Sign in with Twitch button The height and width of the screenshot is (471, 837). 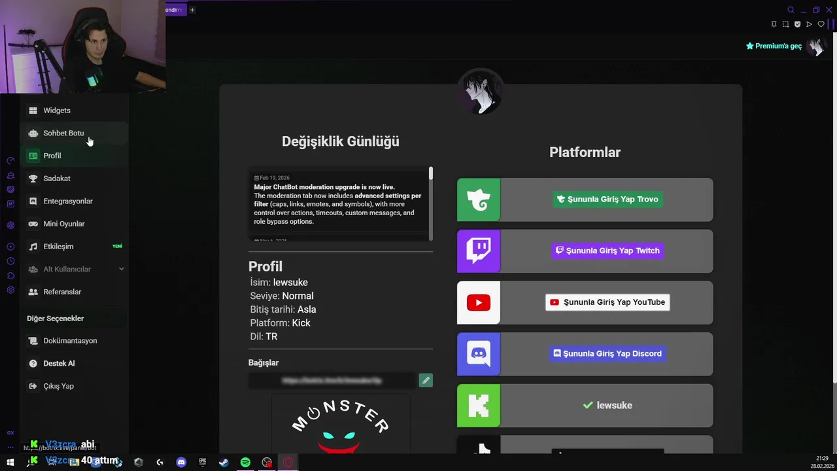tap(607, 251)
